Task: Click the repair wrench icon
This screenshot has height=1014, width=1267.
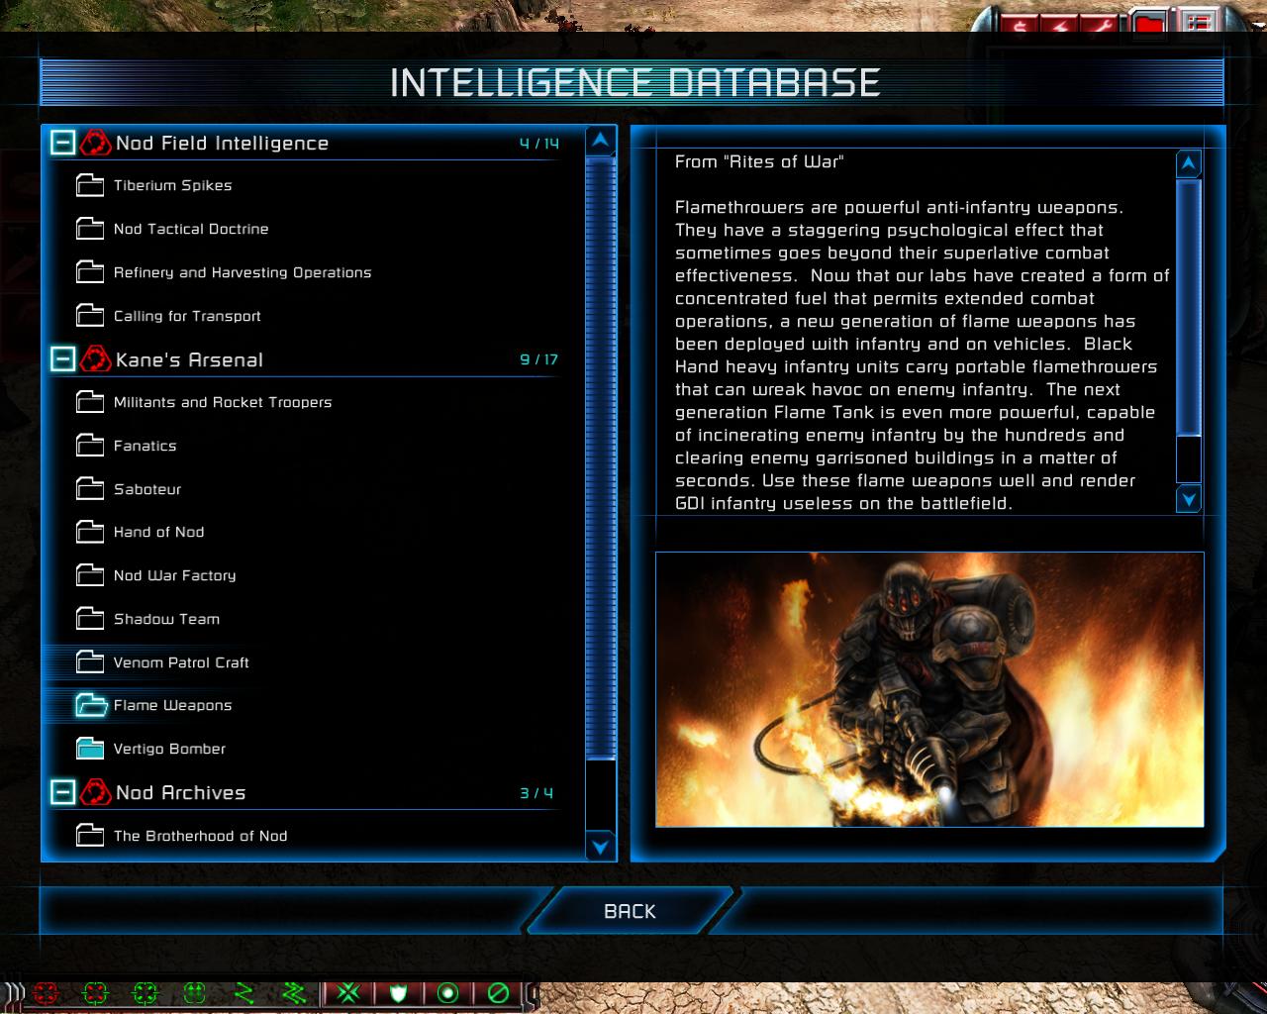Action: coord(1102,24)
